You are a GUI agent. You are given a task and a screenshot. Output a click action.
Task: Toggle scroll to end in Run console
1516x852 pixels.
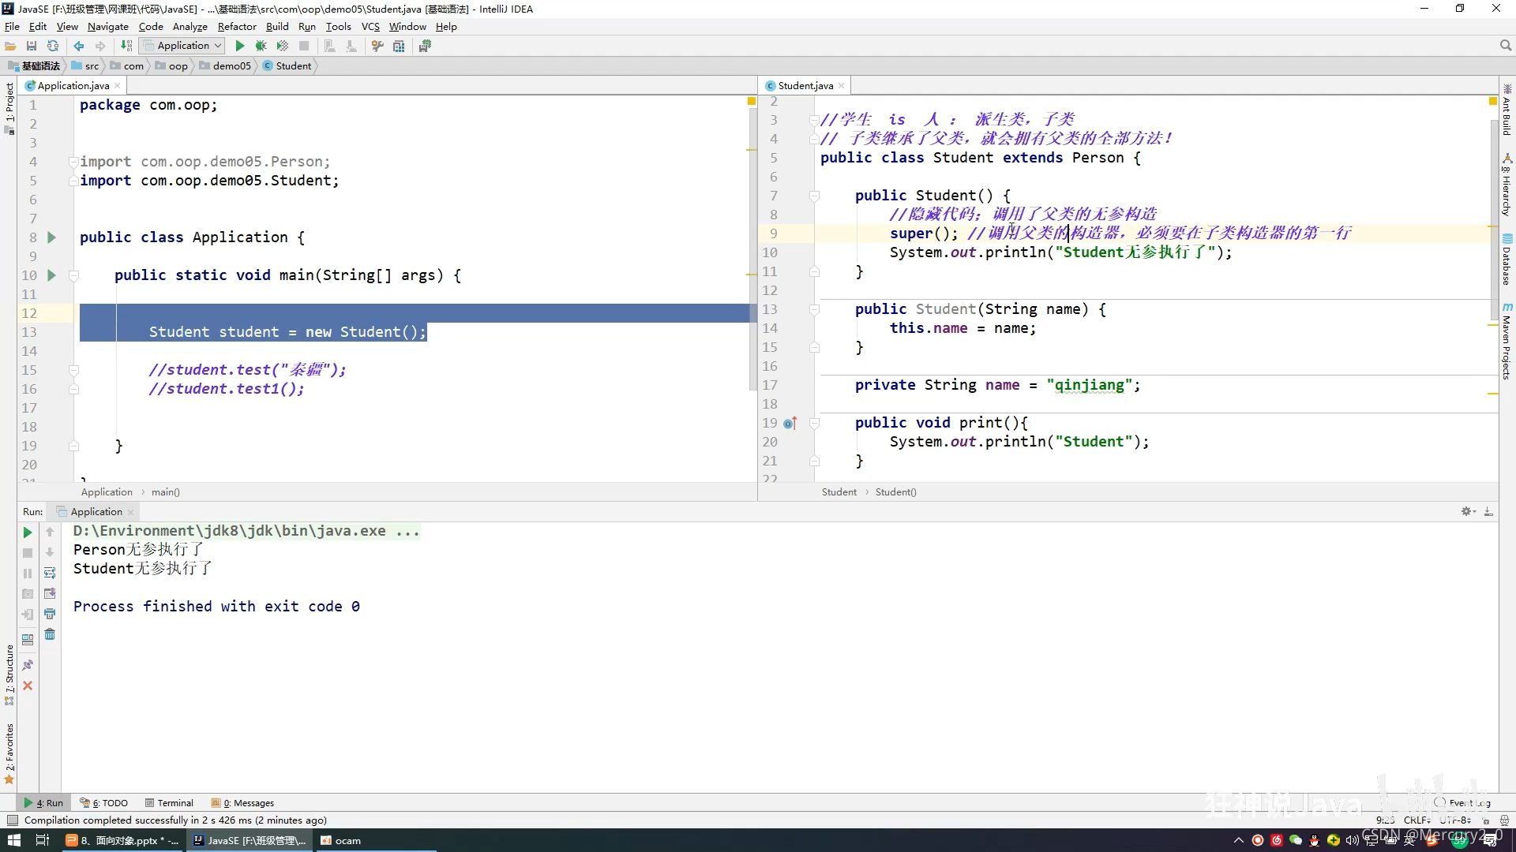click(50, 593)
